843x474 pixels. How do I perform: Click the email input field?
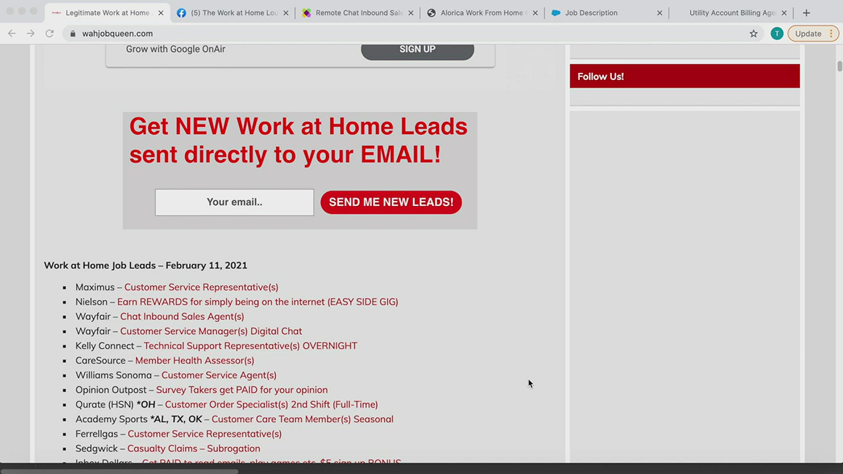click(x=234, y=202)
